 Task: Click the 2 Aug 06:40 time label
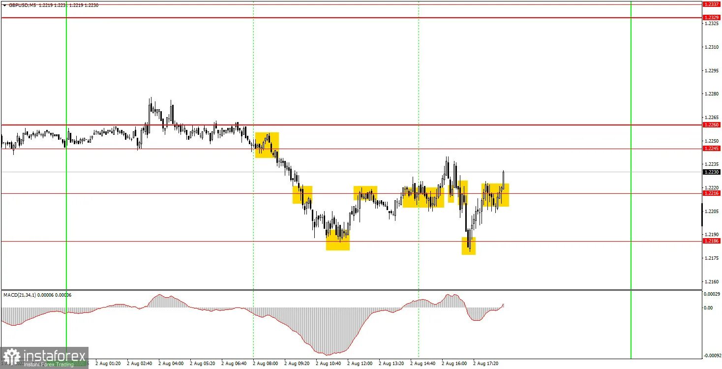(x=234, y=364)
